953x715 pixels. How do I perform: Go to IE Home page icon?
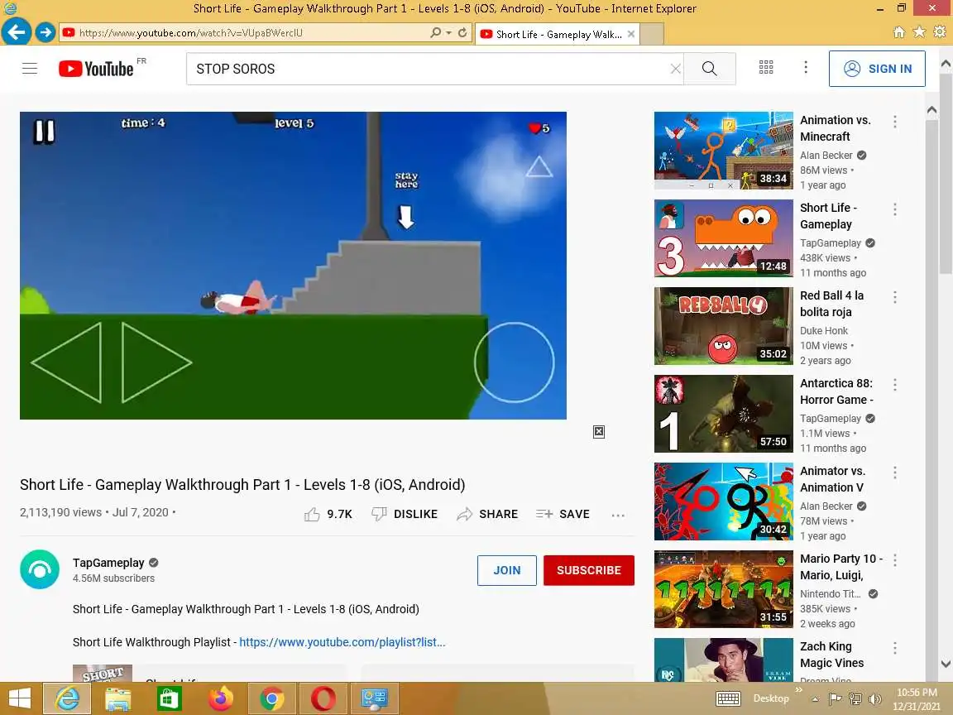[899, 32]
